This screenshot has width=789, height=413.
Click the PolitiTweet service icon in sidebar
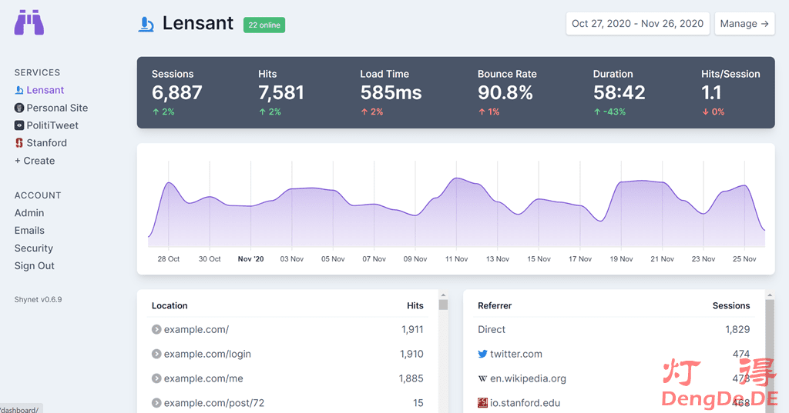pyautogui.click(x=19, y=125)
